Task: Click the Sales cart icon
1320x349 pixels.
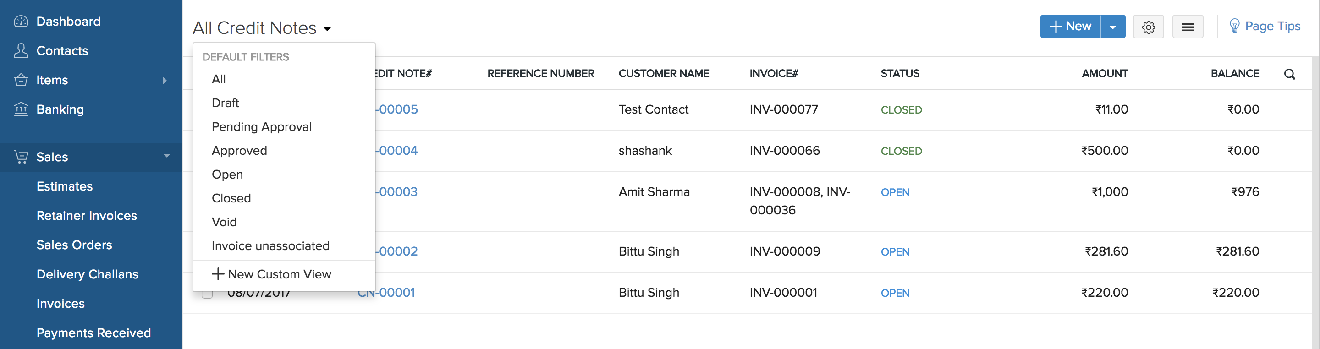Action: pyautogui.click(x=21, y=157)
